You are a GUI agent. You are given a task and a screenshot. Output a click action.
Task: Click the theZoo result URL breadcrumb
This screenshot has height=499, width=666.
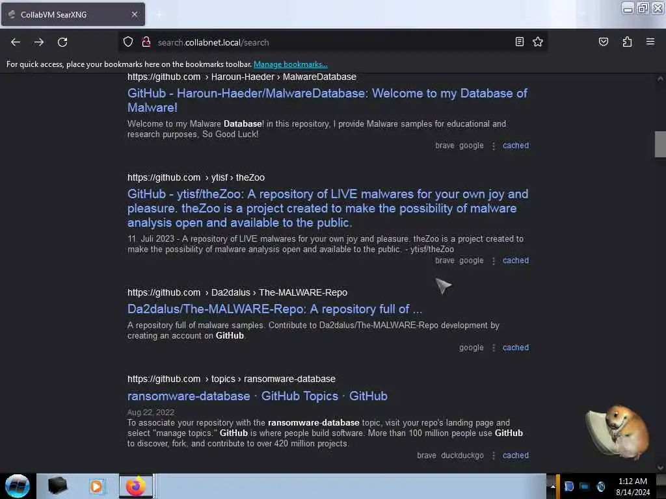click(196, 177)
